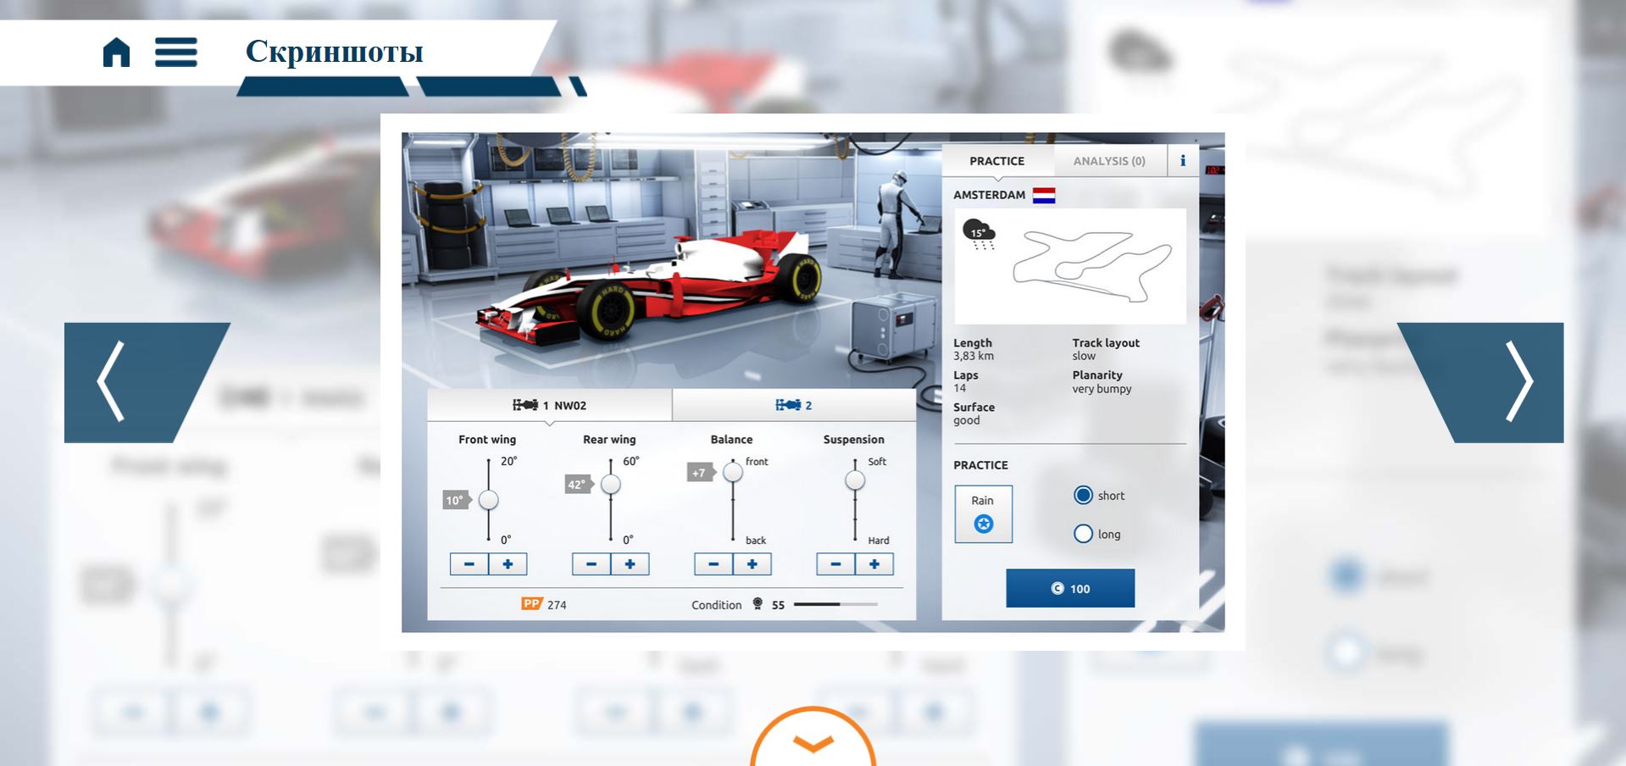This screenshot has height=766, width=1626.
Task: Click the Condition value 55
Action: tap(778, 605)
